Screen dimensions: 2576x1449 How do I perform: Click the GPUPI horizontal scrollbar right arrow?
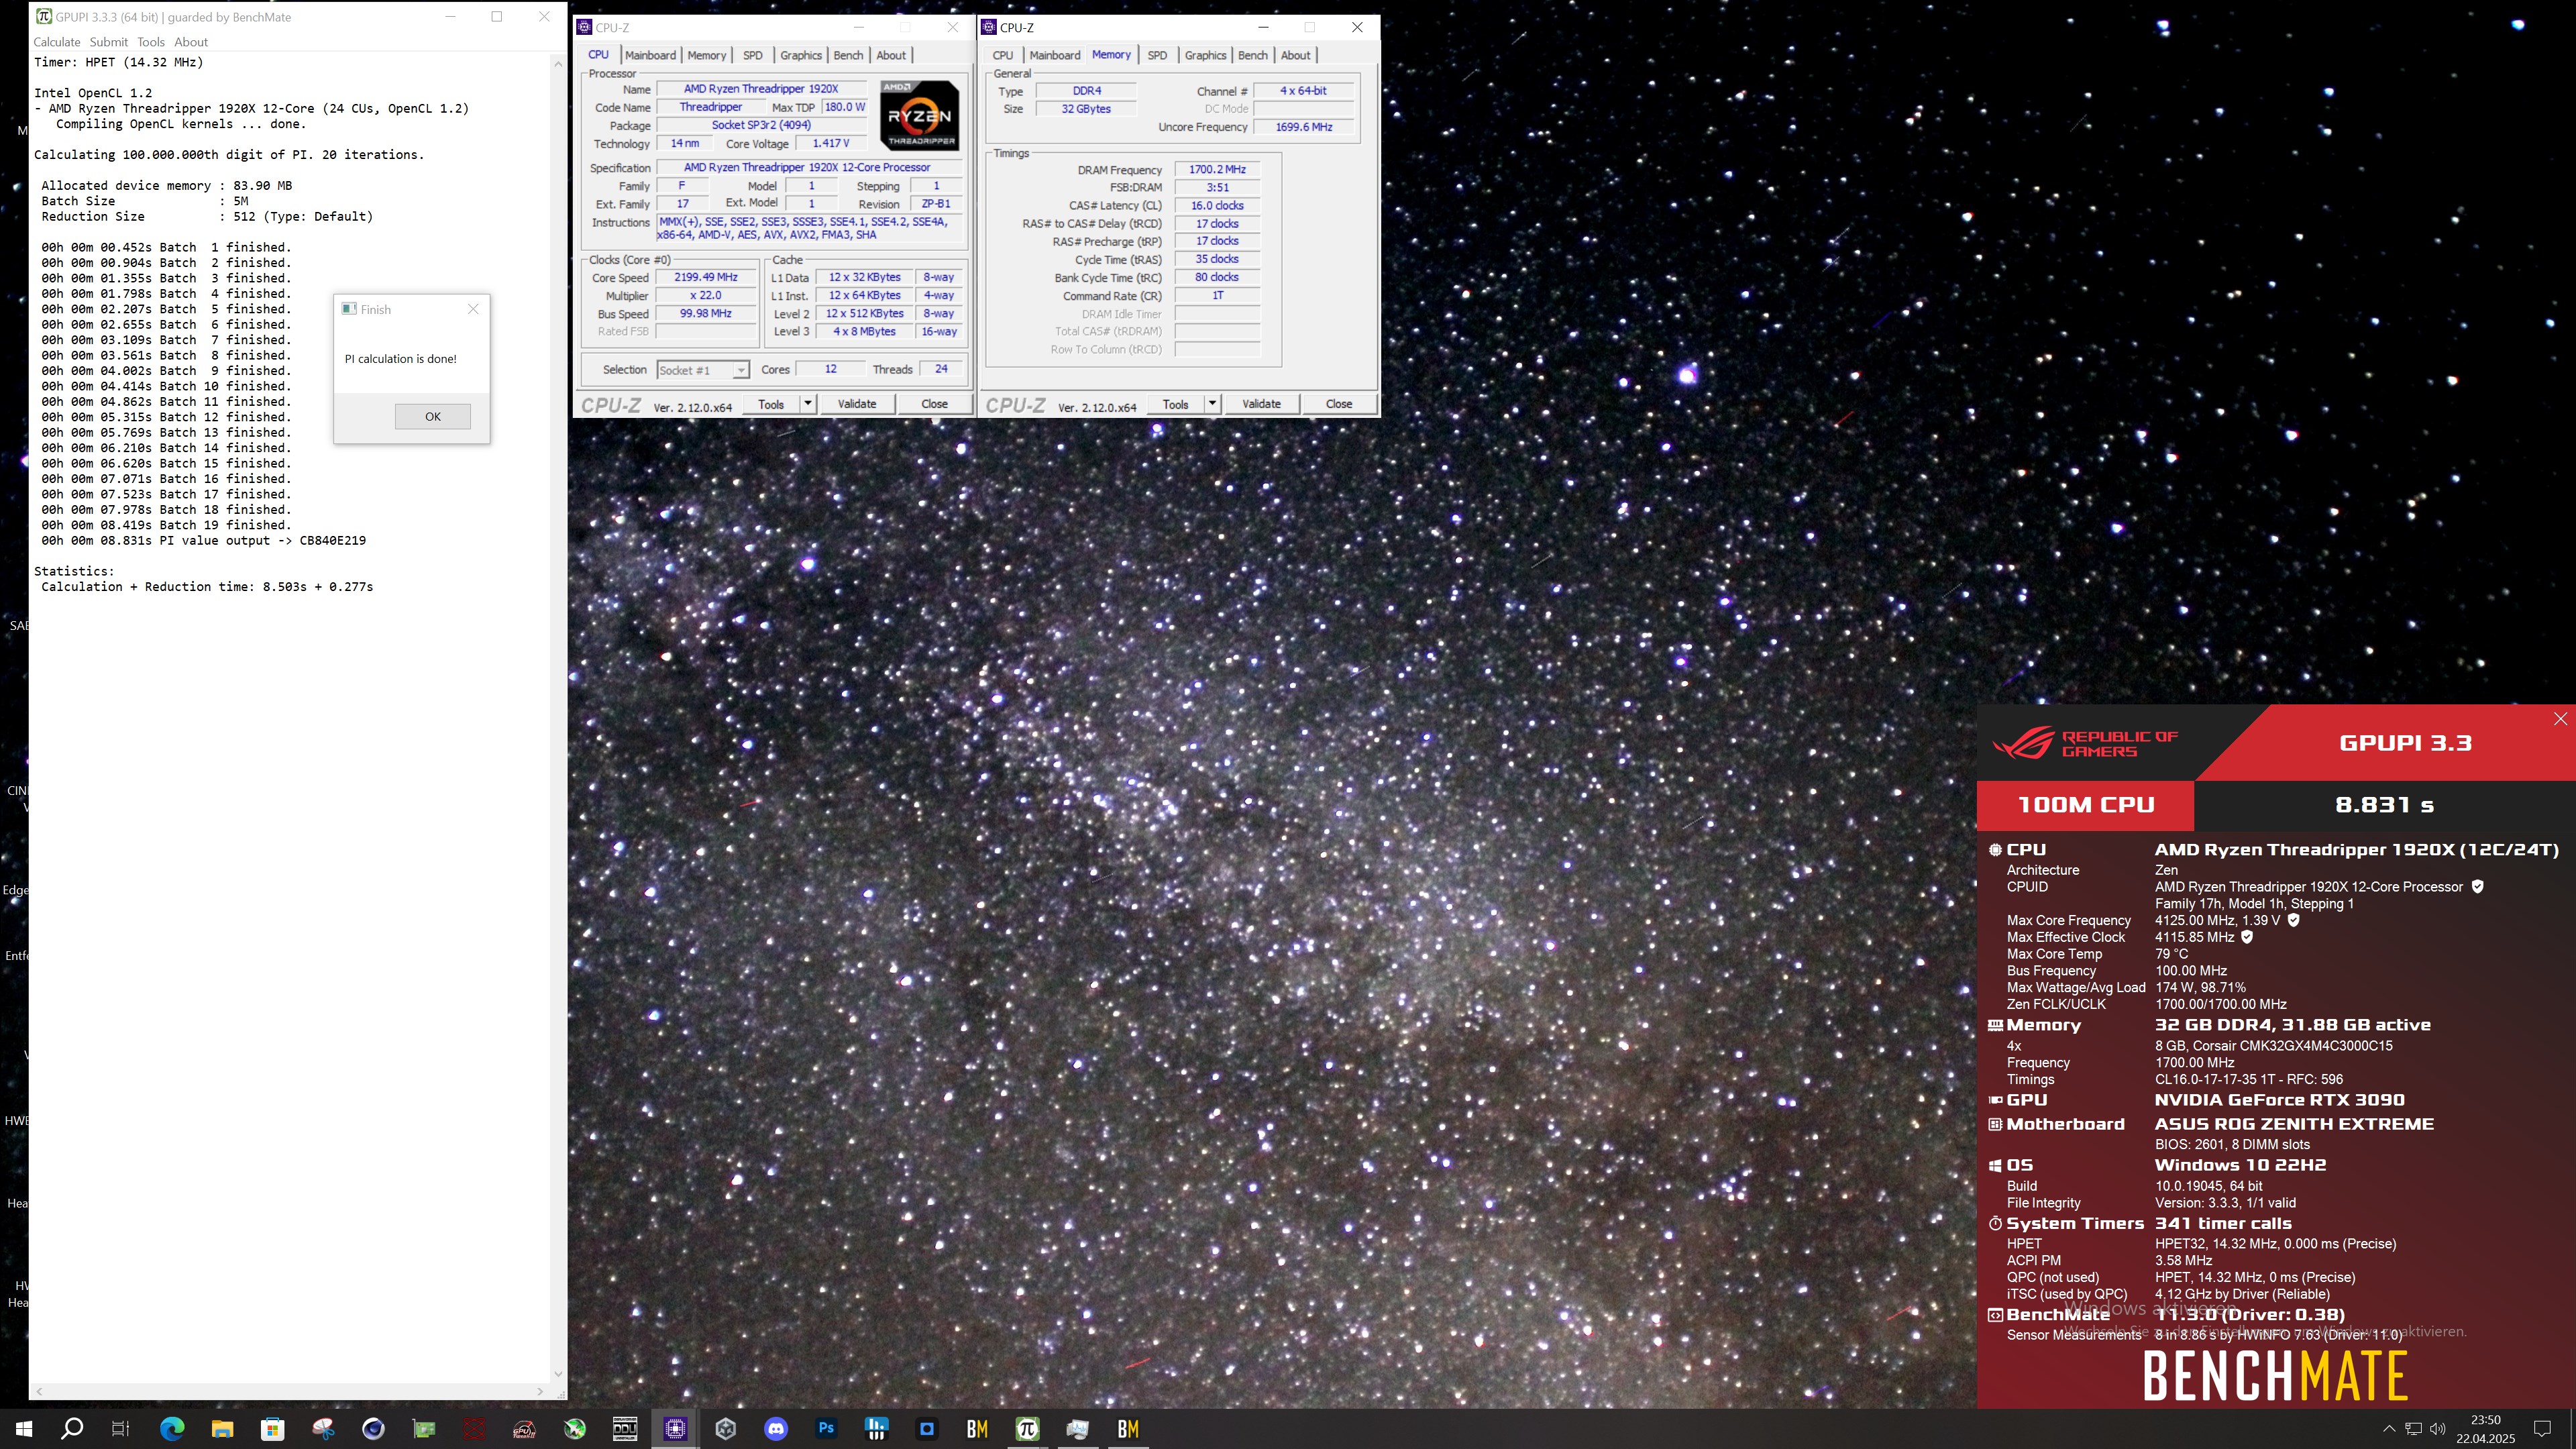coord(541,1391)
